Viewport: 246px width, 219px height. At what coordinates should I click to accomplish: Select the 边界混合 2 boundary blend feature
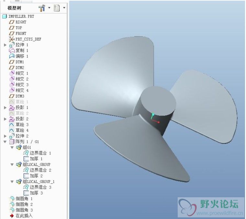coord(37,170)
